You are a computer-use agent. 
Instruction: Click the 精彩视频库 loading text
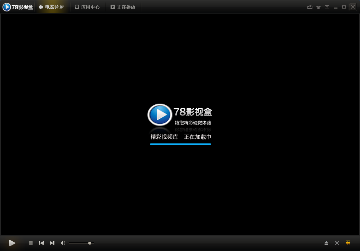click(x=164, y=137)
